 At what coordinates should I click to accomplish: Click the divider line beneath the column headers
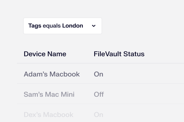(99, 63)
